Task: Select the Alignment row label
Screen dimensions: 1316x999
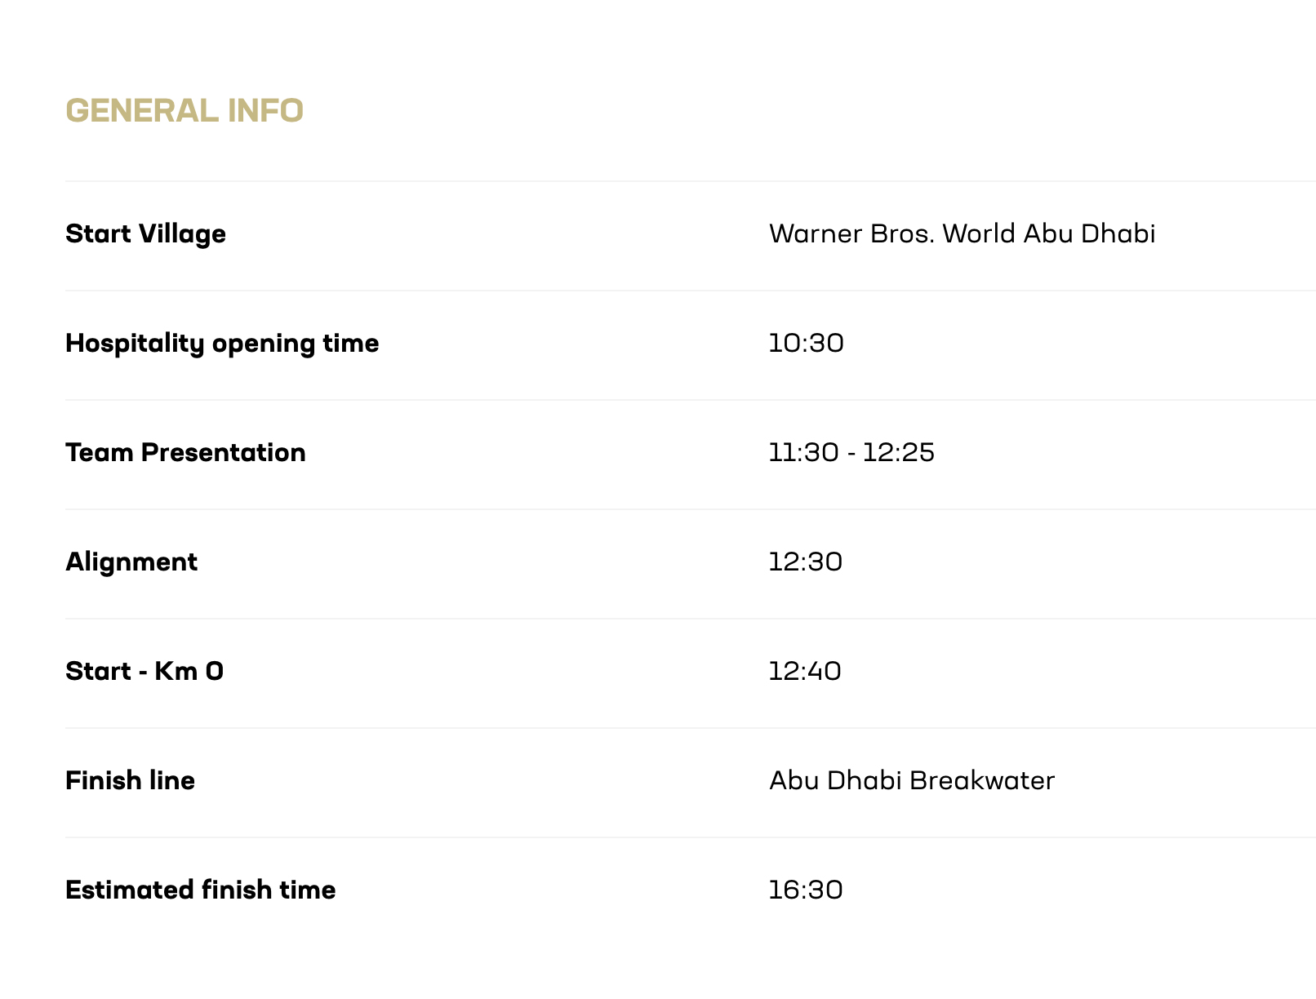Action: pyautogui.click(x=131, y=562)
